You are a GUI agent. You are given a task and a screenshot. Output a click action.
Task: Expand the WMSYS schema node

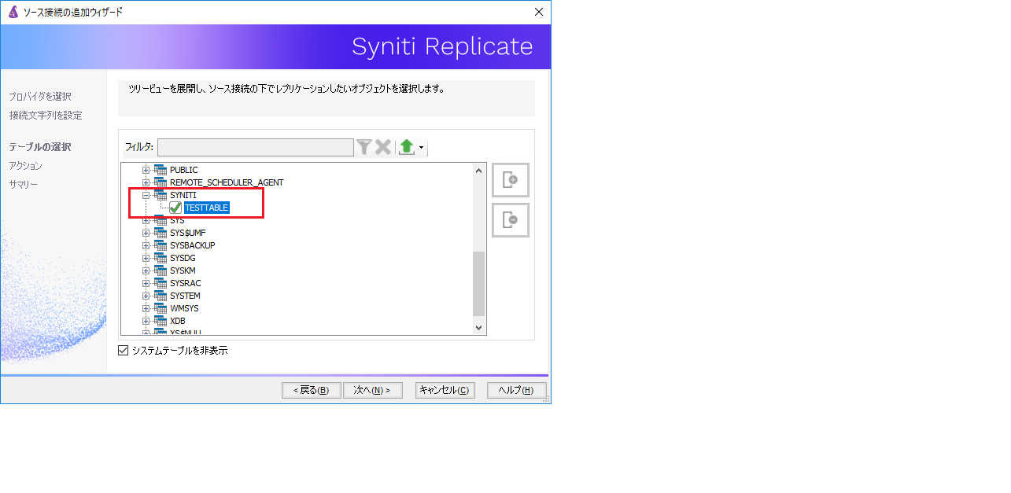click(146, 308)
